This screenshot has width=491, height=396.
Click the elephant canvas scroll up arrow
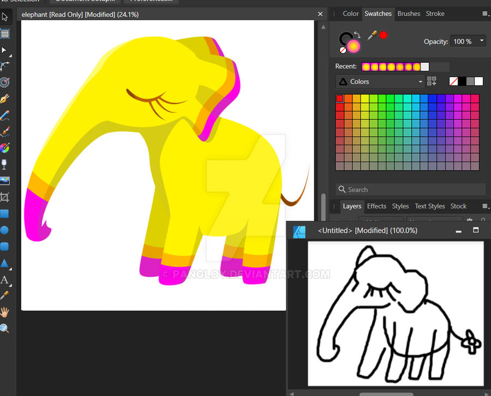pos(323,27)
